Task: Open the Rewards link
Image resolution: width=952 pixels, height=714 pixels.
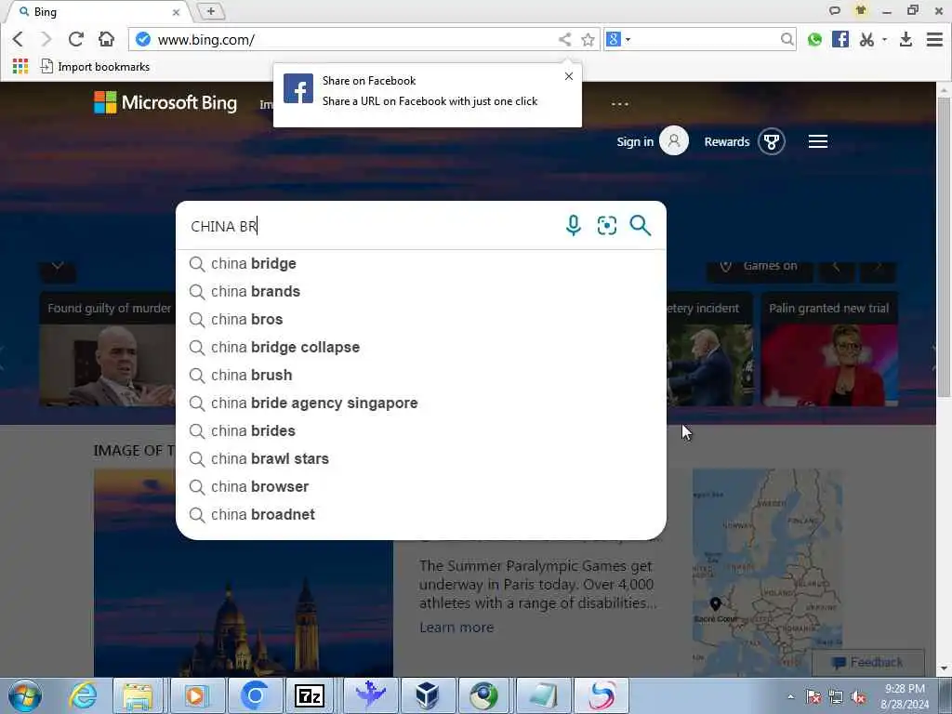Action: (726, 141)
